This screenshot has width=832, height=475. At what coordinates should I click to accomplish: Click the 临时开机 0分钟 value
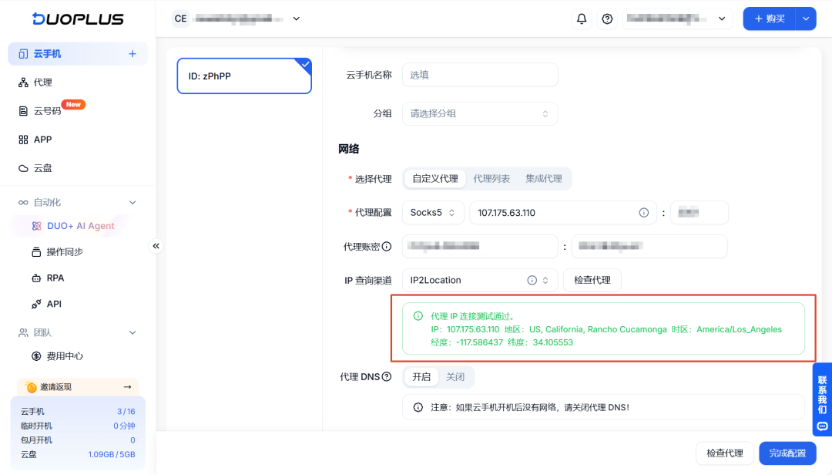(124, 426)
